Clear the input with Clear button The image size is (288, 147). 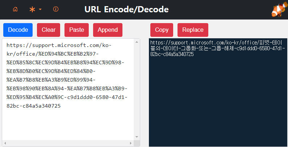click(49, 30)
